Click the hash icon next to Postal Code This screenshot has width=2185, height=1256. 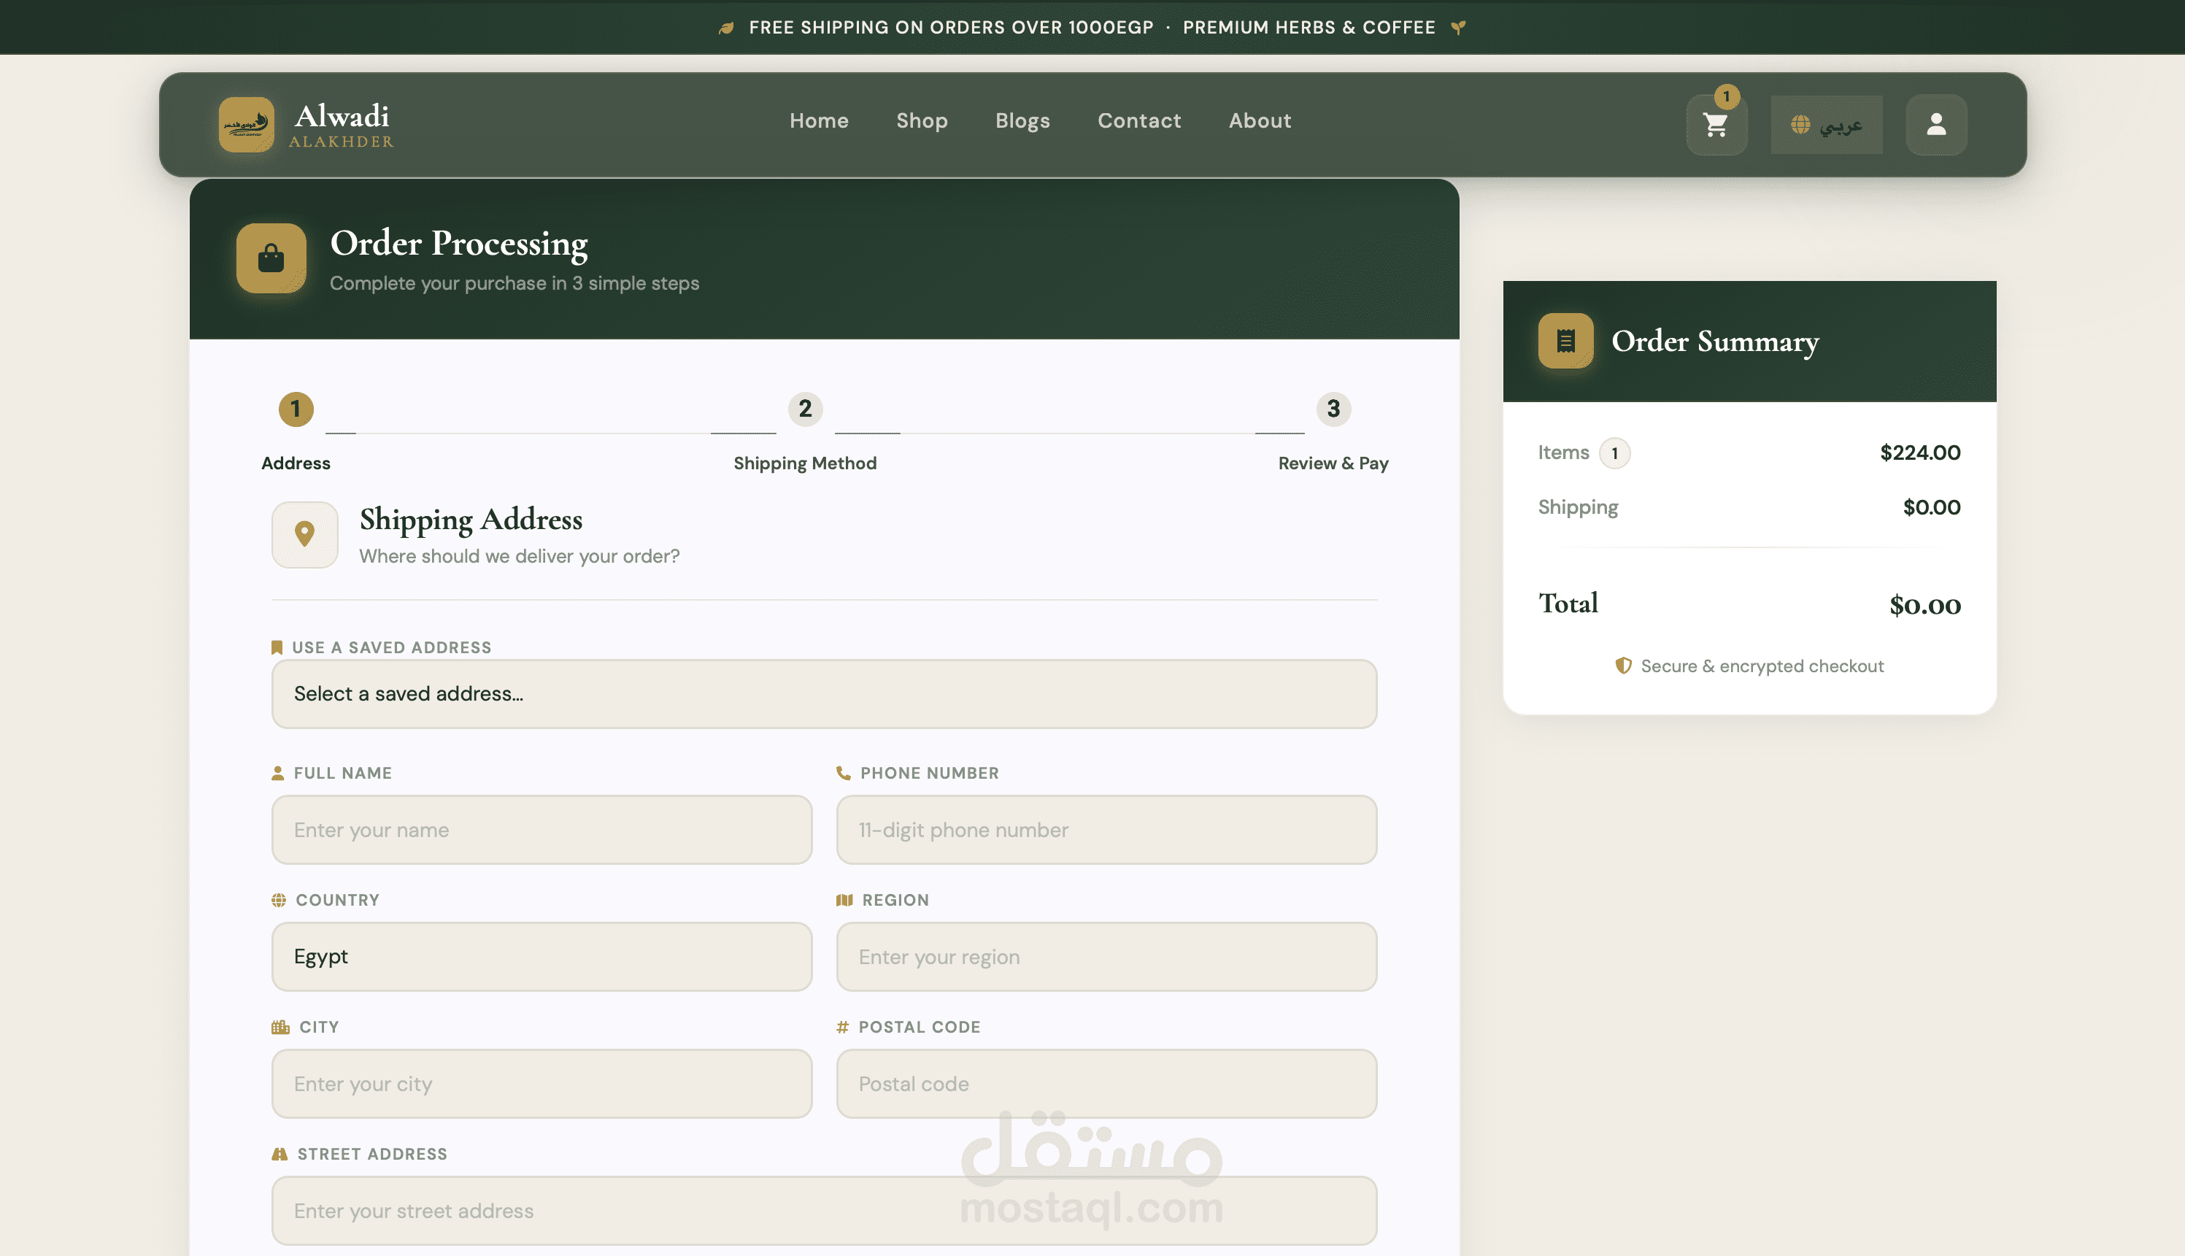pyautogui.click(x=843, y=1027)
